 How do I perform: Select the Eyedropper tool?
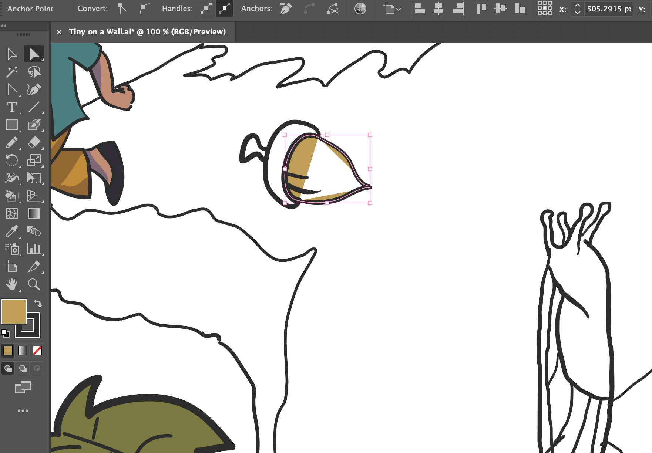(12, 231)
